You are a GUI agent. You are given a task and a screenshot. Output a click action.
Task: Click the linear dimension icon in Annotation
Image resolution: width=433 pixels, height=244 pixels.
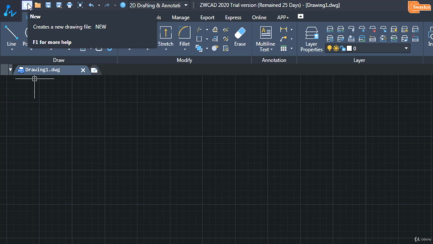(x=283, y=29)
